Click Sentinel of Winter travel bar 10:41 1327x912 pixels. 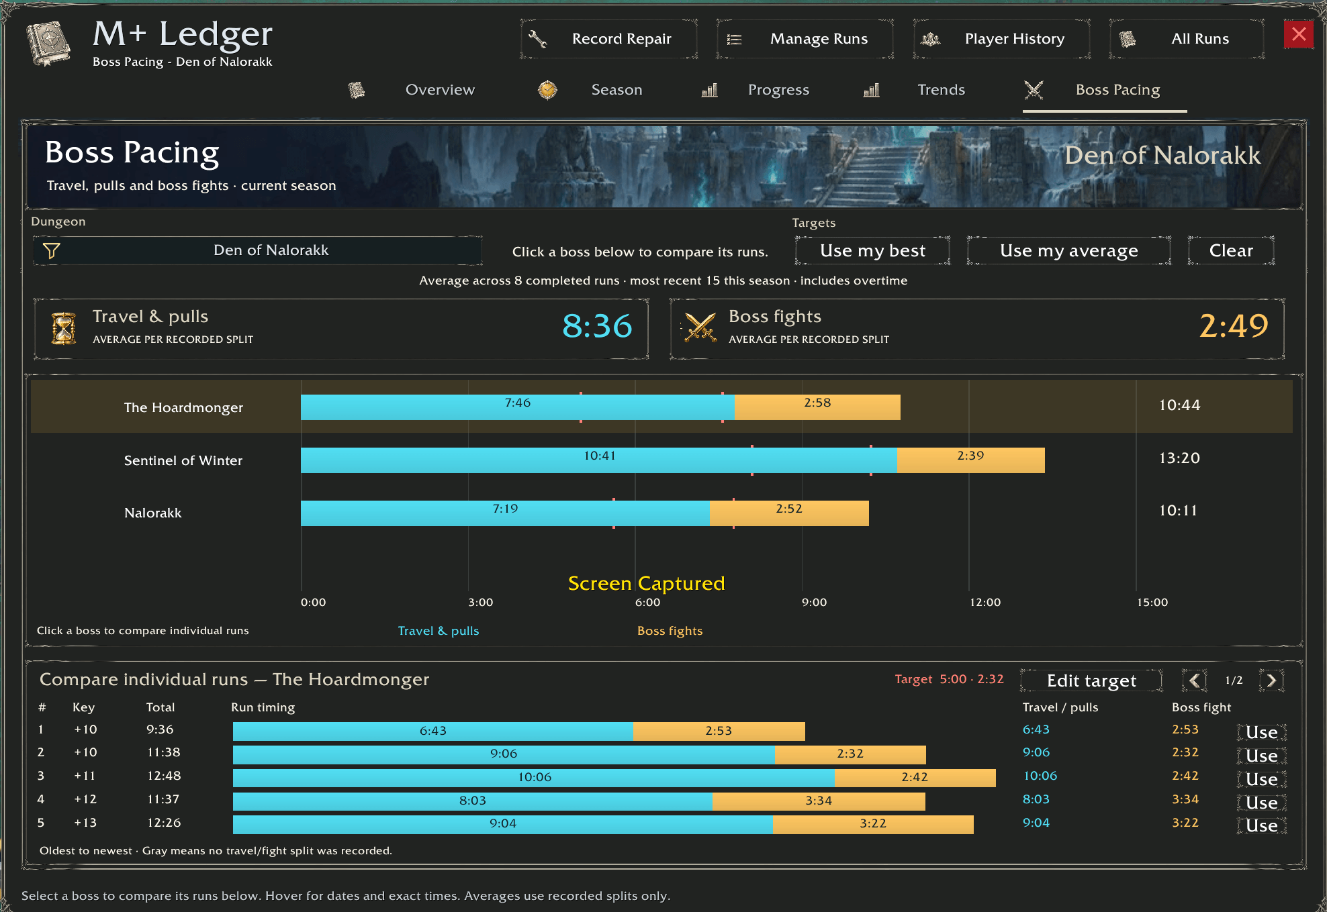pyautogui.click(x=599, y=460)
